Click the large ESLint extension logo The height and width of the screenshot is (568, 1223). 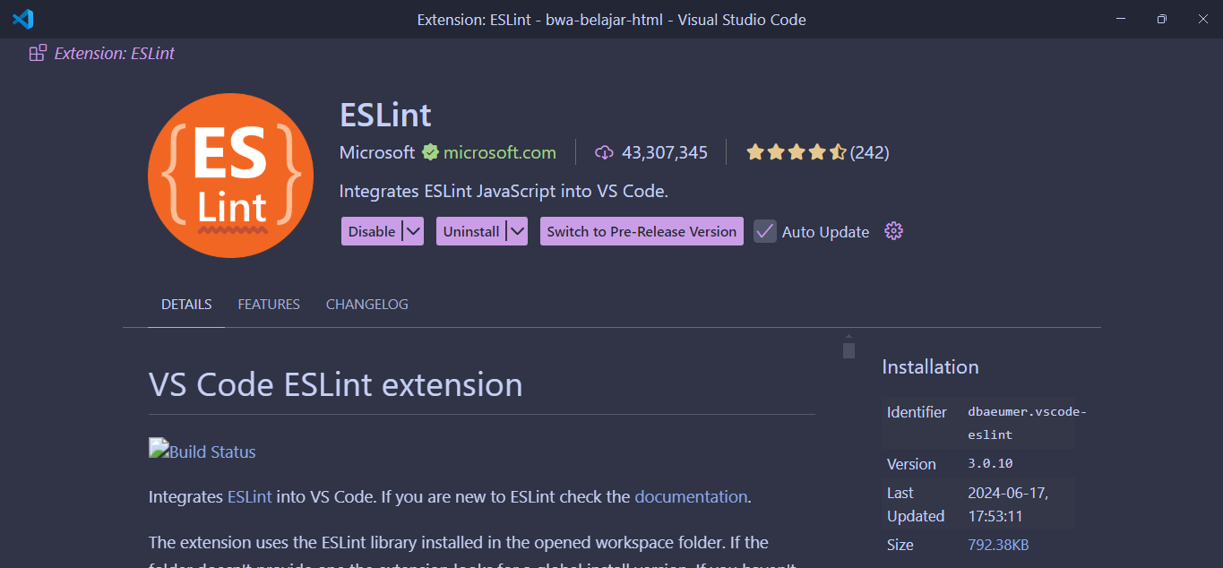[230, 175]
